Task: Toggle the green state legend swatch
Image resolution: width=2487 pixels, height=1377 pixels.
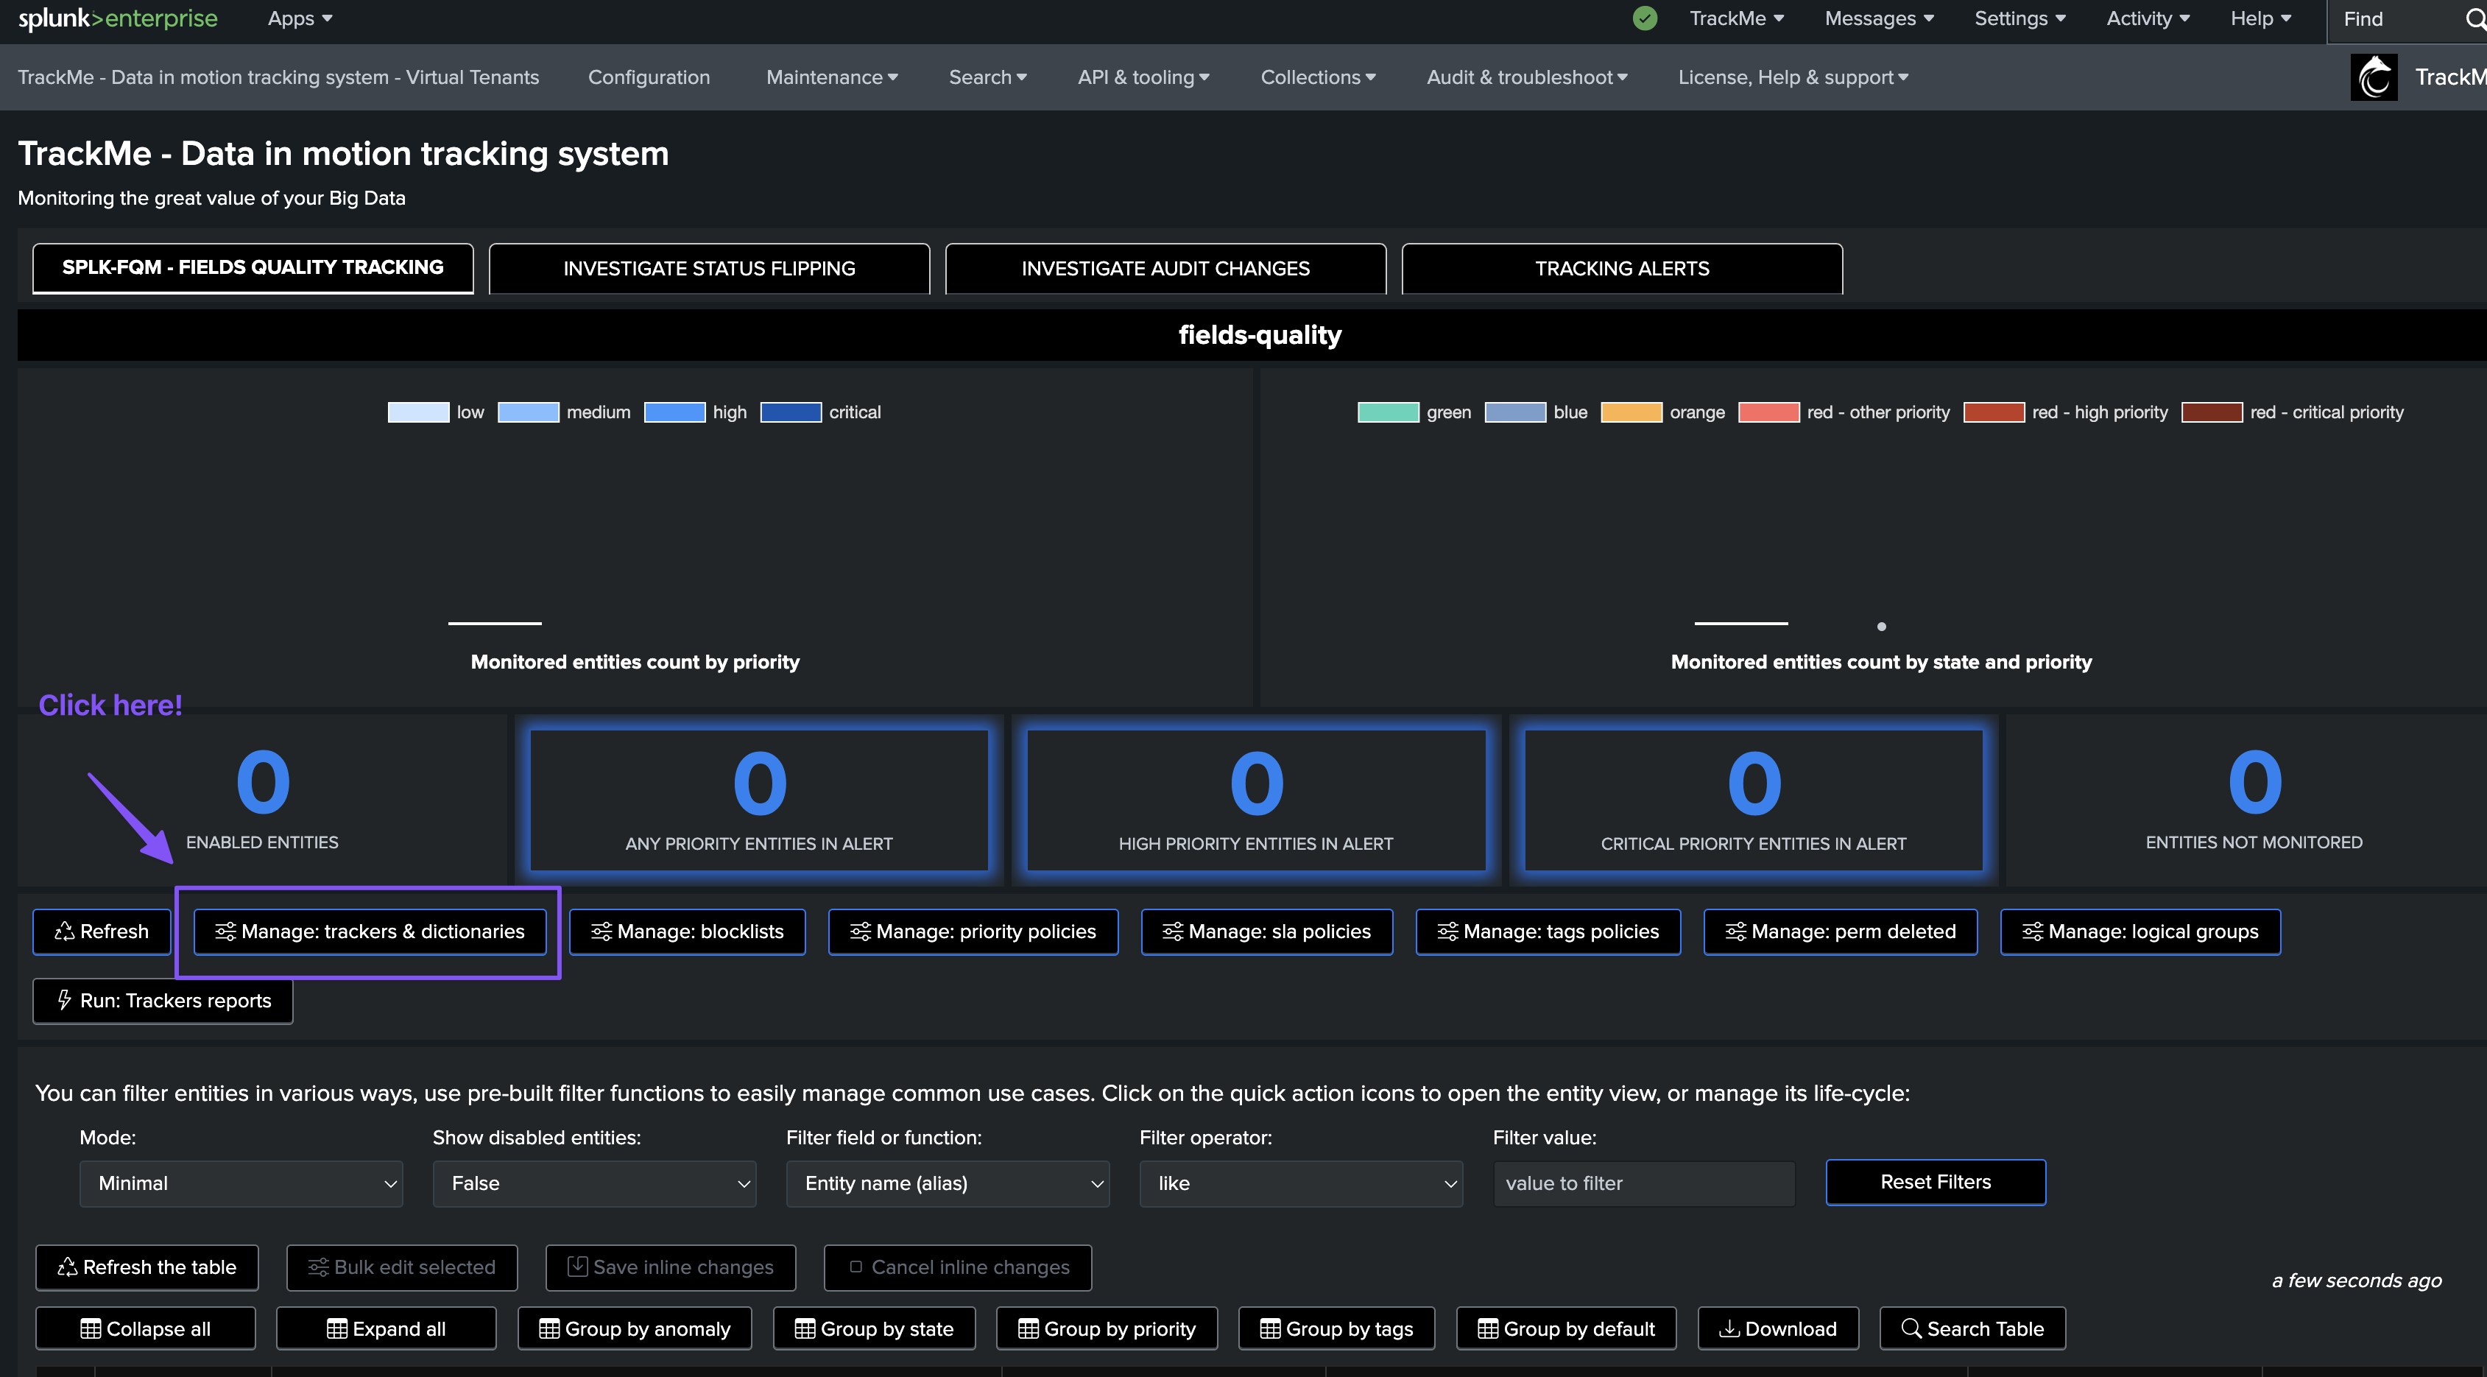Action: [x=1389, y=412]
